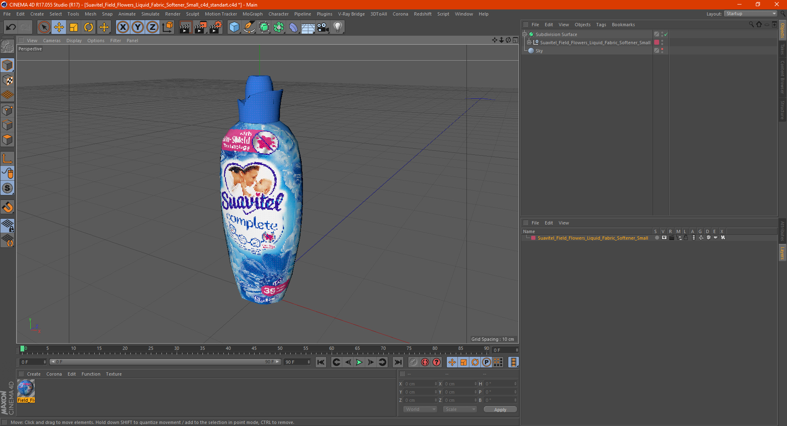Open the File menu in main menu bar

pos(7,14)
